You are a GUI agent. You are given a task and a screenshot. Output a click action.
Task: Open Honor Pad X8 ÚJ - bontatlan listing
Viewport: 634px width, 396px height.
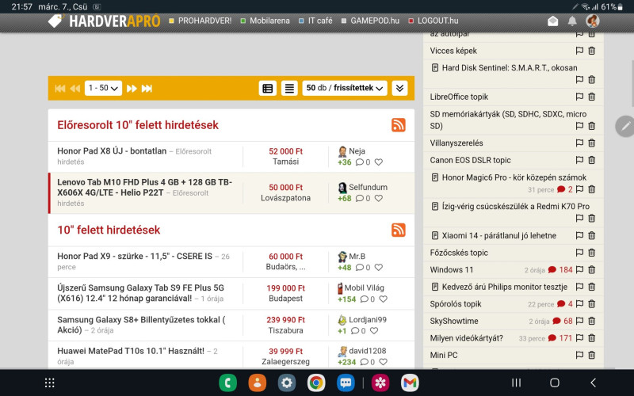112,151
